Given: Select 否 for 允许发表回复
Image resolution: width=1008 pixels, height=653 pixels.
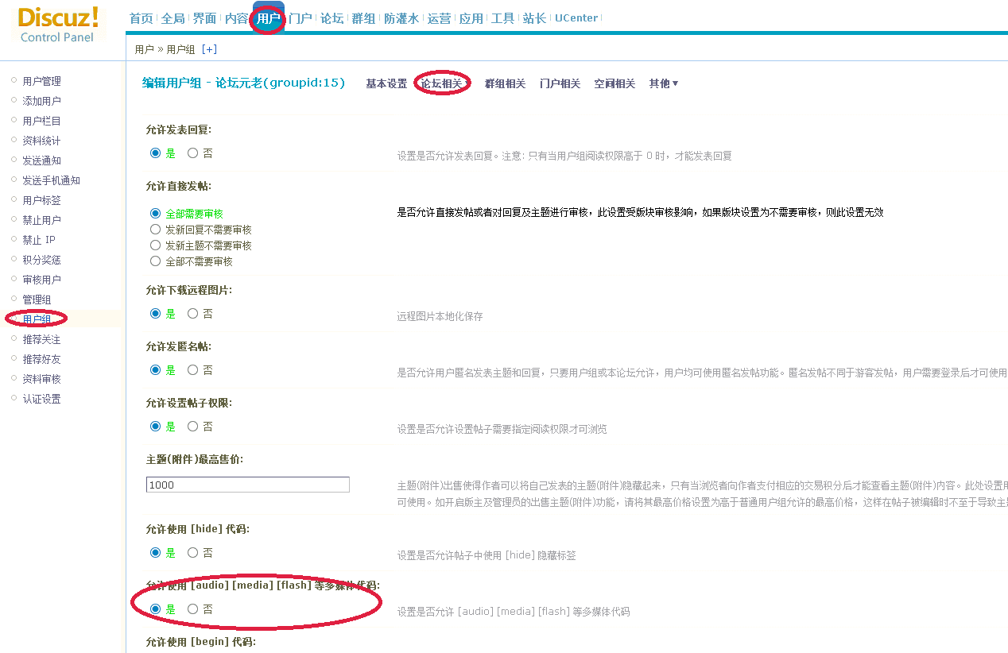Looking at the screenshot, I should (193, 153).
